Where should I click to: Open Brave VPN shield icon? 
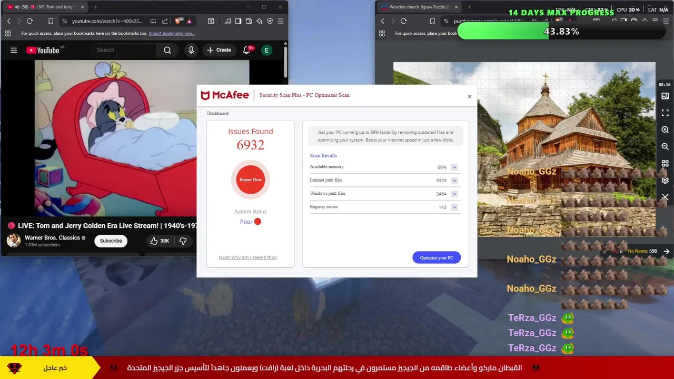pos(270,21)
